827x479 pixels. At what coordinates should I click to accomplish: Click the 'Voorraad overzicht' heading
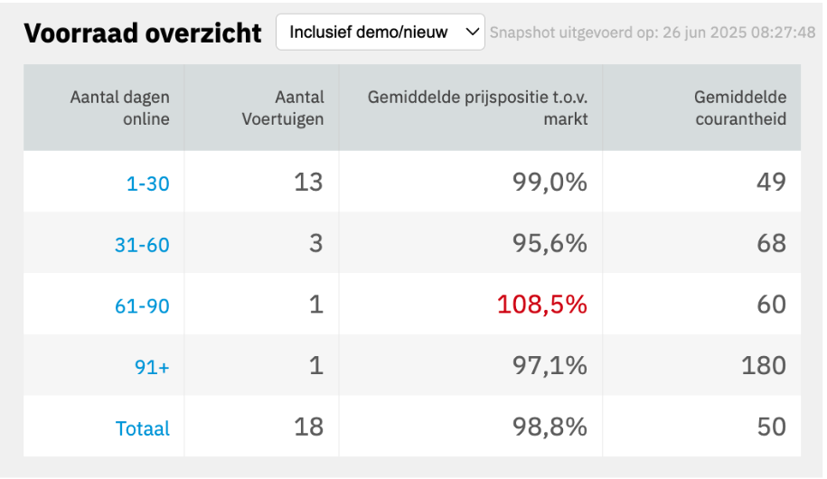(x=143, y=33)
